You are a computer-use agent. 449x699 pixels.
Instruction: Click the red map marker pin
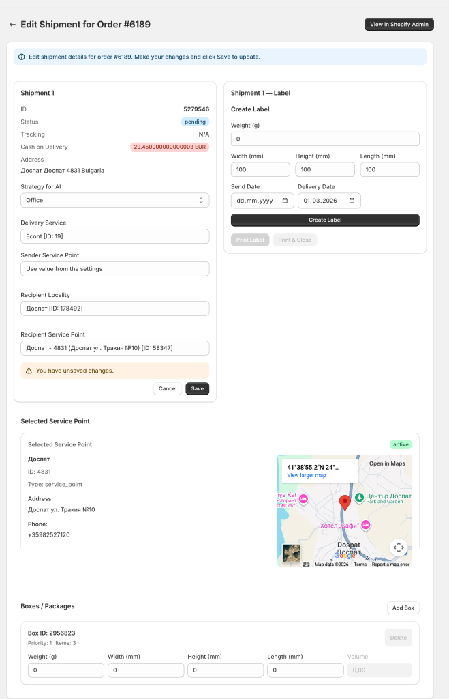click(x=345, y=500)
